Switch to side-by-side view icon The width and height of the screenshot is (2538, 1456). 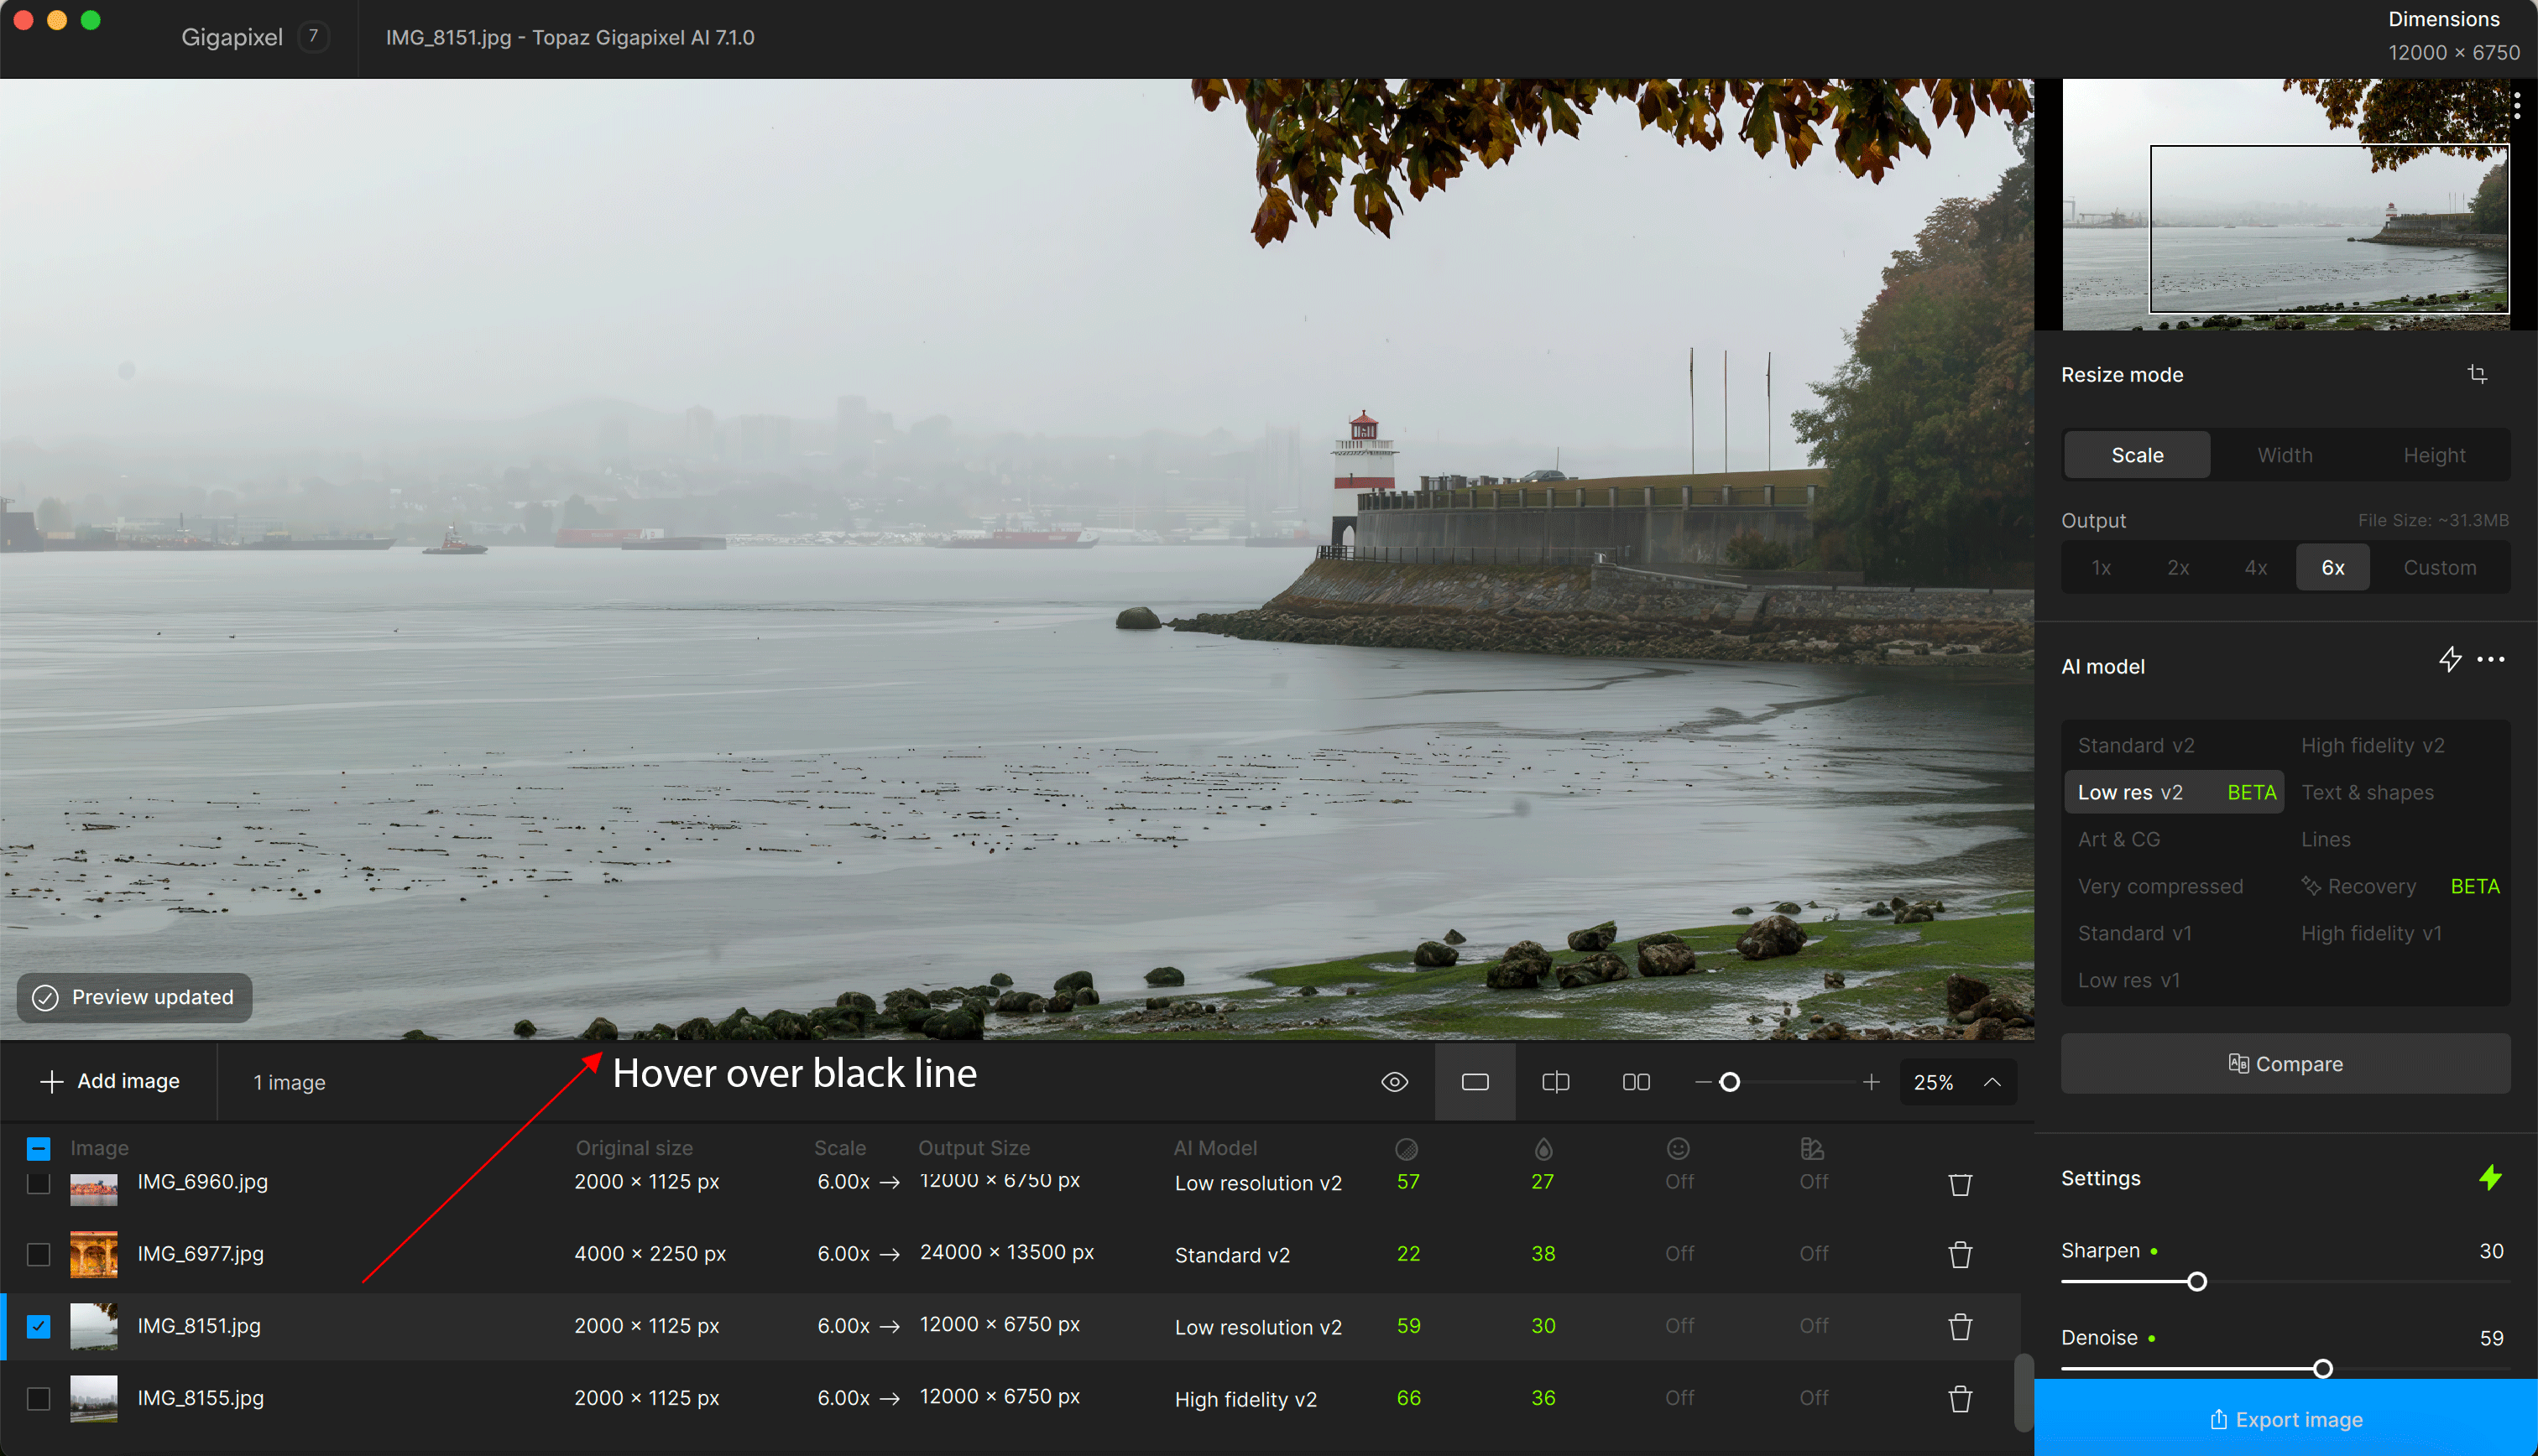click(x=1636, y=1082)
